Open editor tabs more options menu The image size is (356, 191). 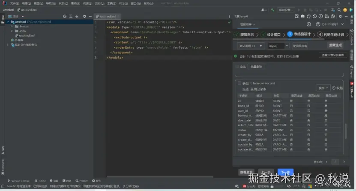[229, 16]
